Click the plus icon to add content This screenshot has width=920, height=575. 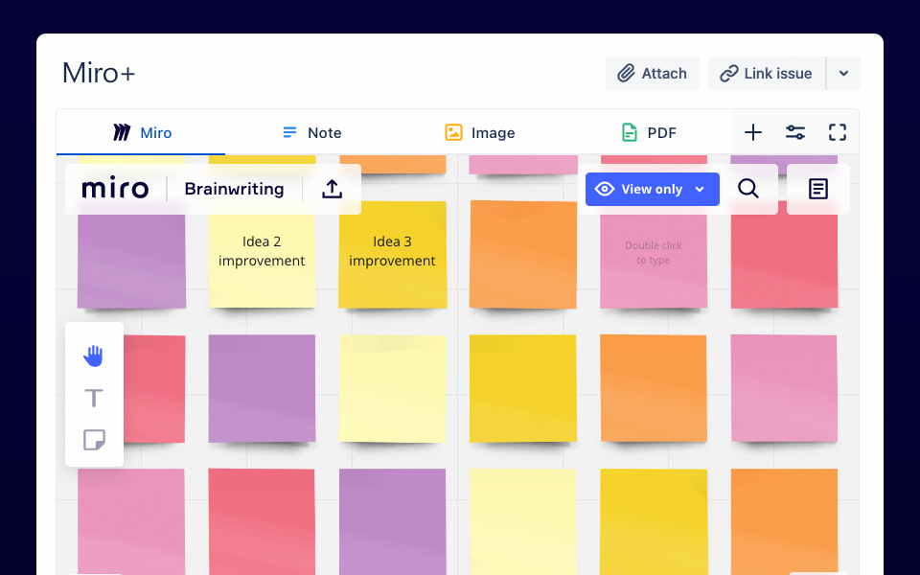(753, 132)
